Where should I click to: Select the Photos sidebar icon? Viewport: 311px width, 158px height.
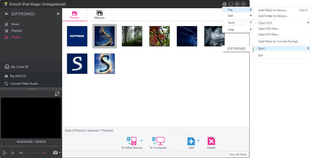point(6,37)
